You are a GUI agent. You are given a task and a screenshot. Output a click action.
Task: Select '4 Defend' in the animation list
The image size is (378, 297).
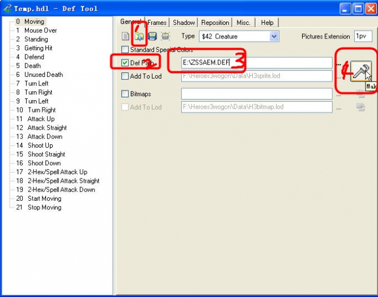(34, 57)
